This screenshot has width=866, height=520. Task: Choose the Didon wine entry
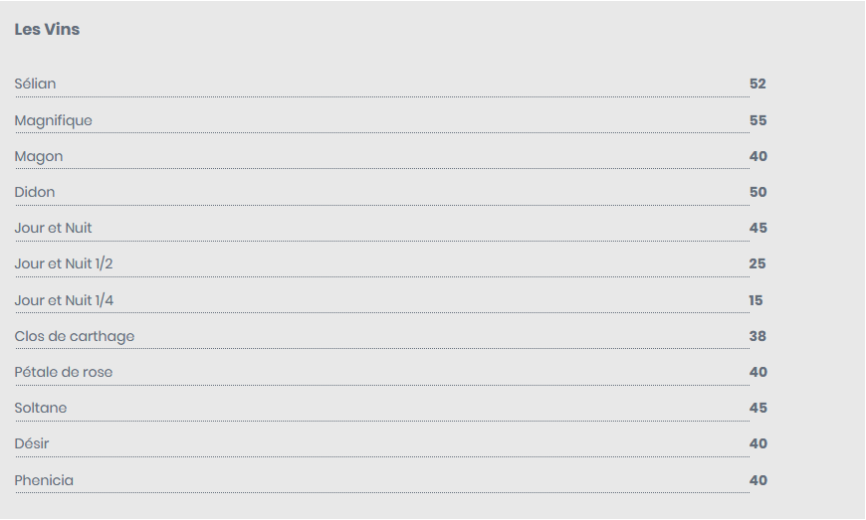click(x=35, y=192)
